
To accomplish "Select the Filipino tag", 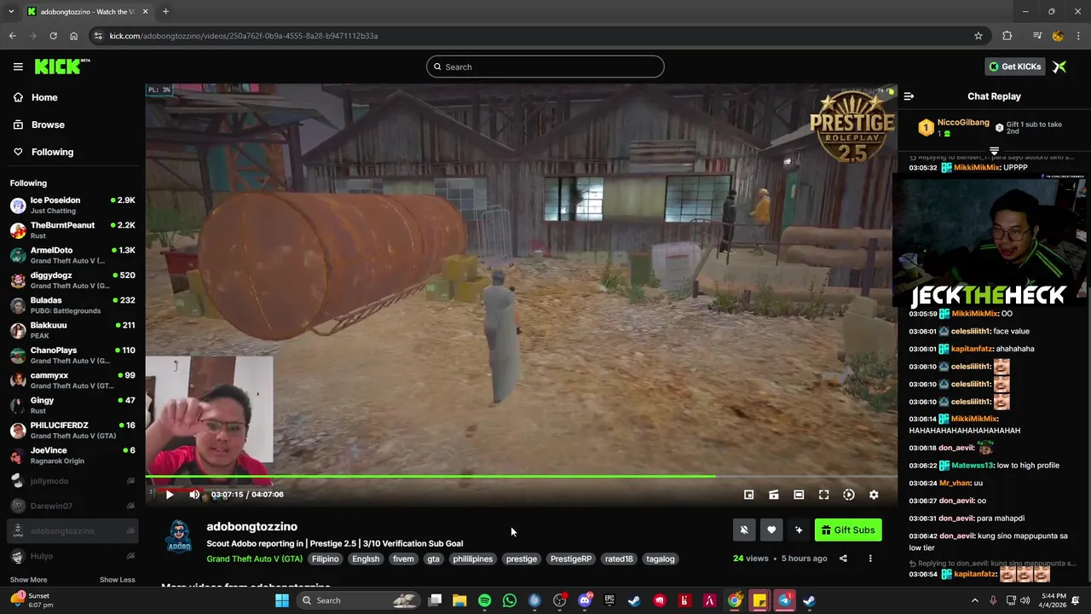I will tap(325, 559).
